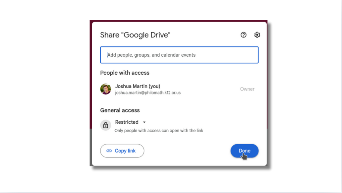Viewport: 342px width, 193px height.
Task: Click the blue Done button
Action: [245, 151]
